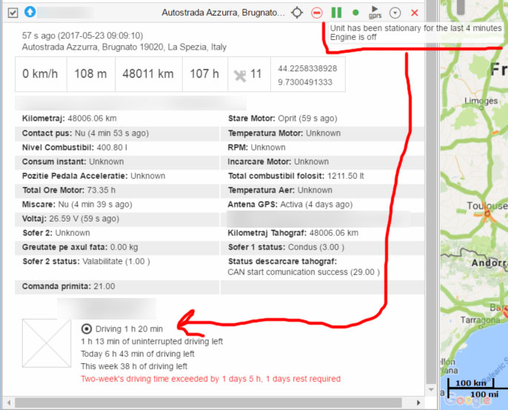Click the driving status steering wheel icon
The width and height of the screenshot is (508, 410).
click(87, 328)
